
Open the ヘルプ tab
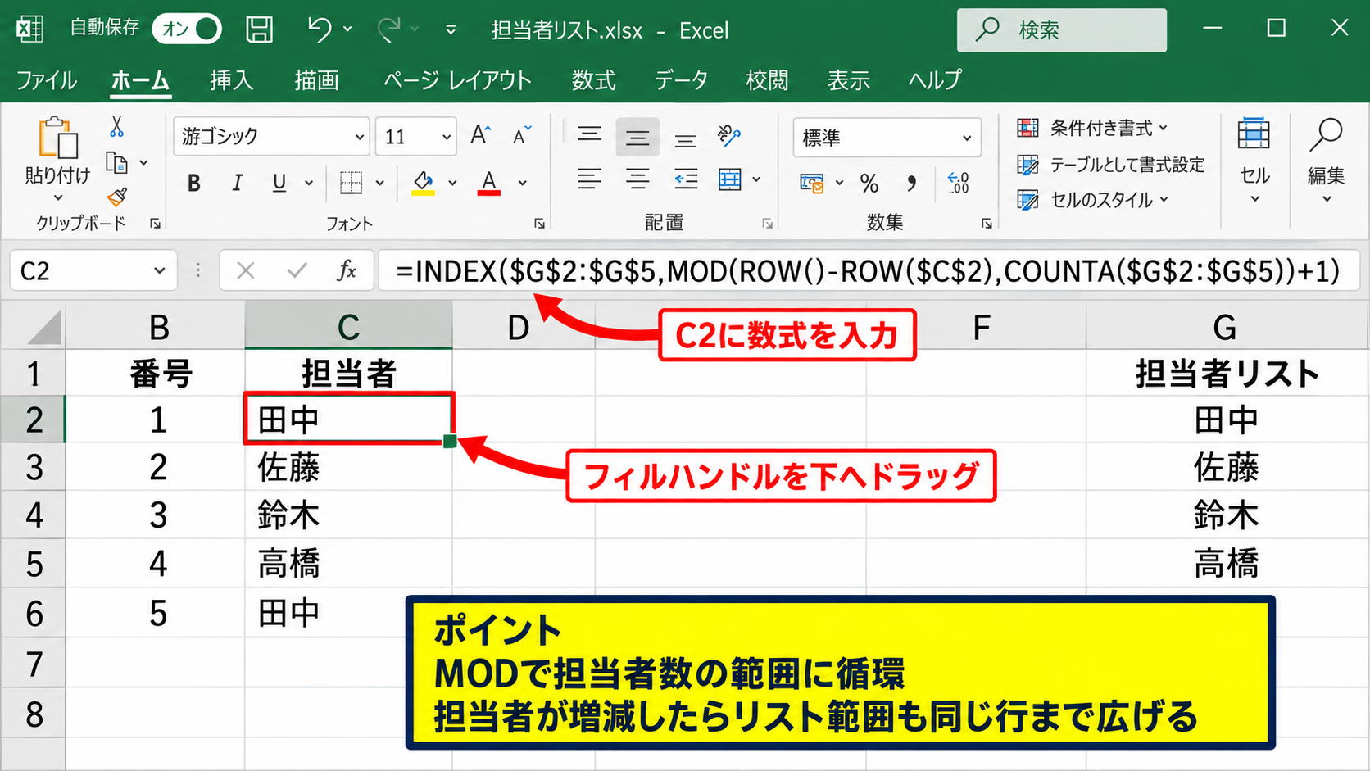(934, 80)
